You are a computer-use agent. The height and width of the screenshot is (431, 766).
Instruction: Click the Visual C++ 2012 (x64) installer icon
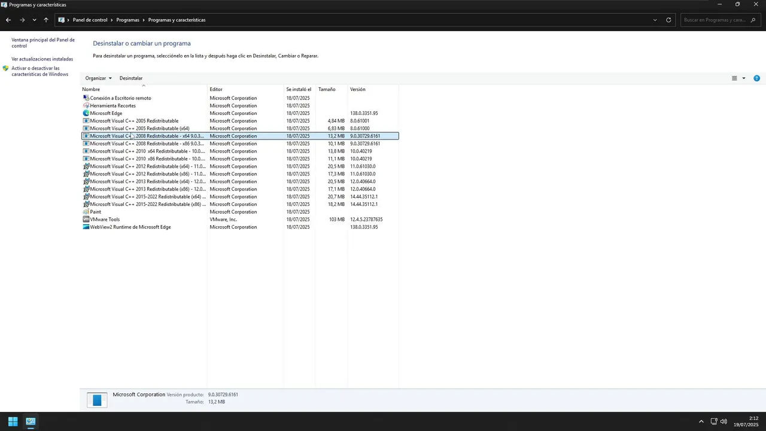86,166
